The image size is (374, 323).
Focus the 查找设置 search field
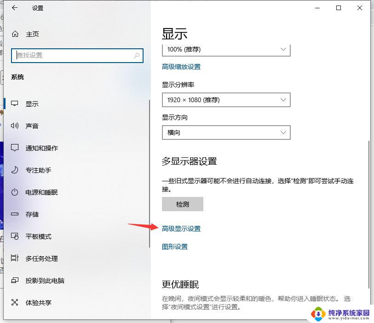click(77, 56)
